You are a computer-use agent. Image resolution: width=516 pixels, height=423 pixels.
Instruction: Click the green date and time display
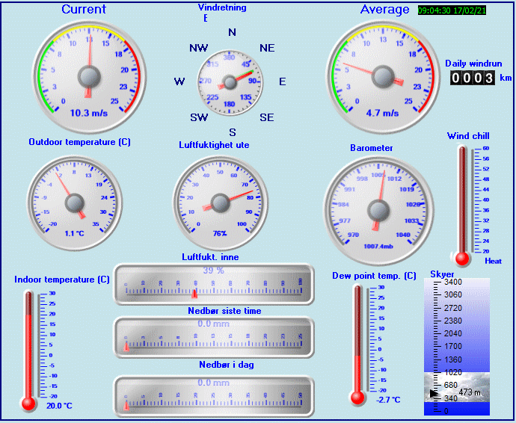point(452,10)
